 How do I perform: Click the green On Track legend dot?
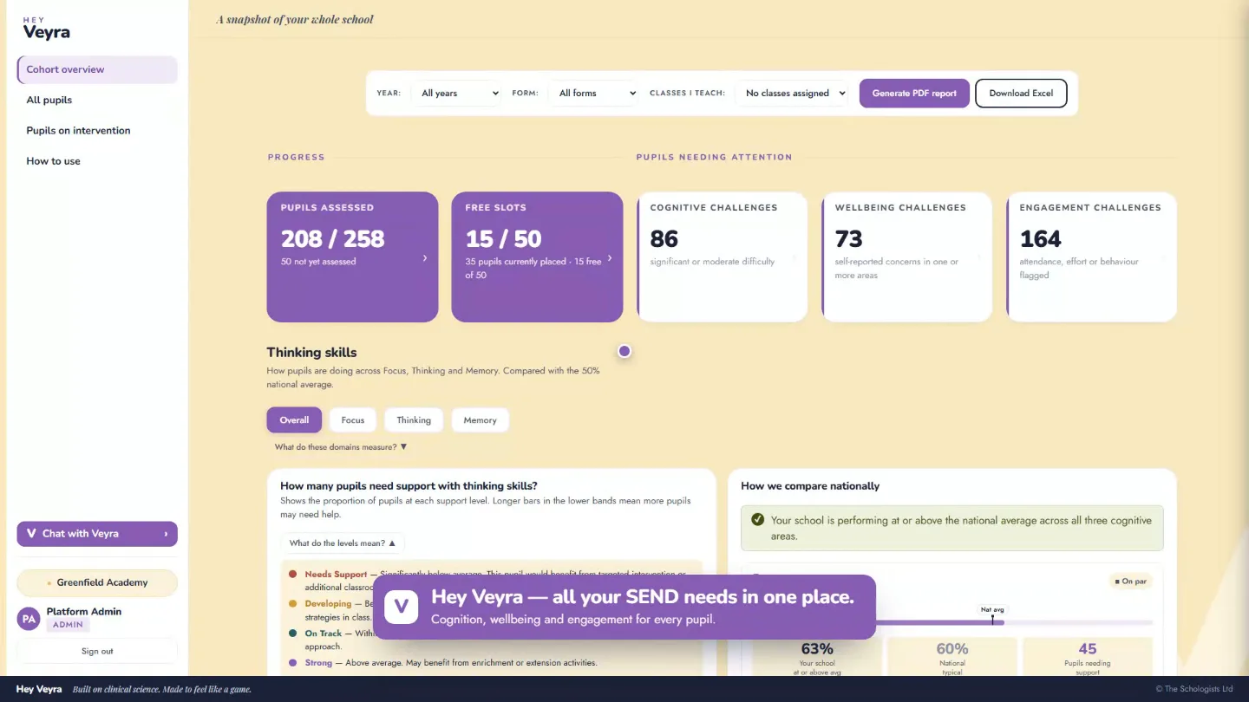(293, 634)
